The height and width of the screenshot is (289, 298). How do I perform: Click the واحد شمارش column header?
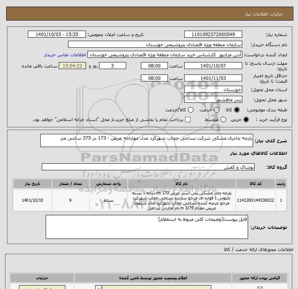tap(108, 183)
